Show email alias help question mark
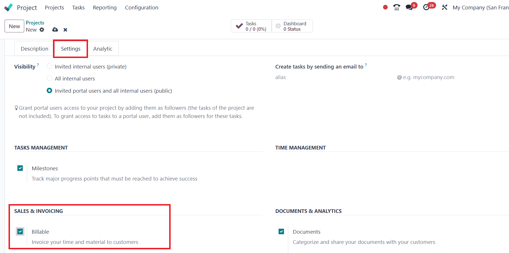Screen dimensions: 509x253 coord(366,65)
